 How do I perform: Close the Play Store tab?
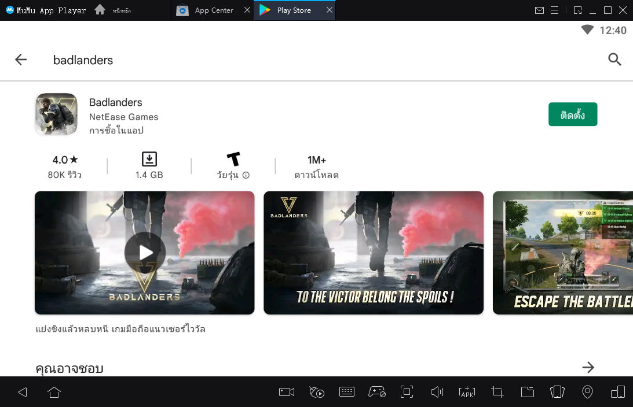click(x=330, y=10)
